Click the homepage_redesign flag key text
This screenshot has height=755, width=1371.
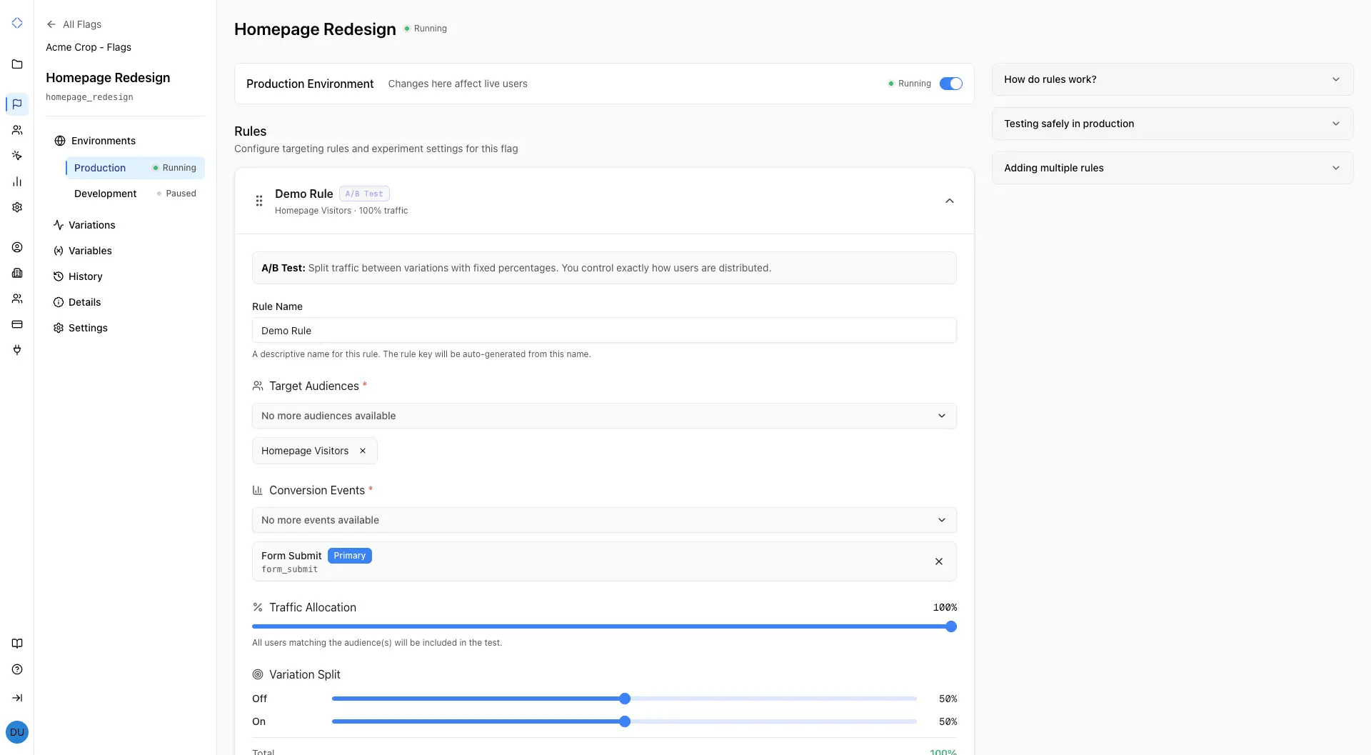click(x=89, y=97)
